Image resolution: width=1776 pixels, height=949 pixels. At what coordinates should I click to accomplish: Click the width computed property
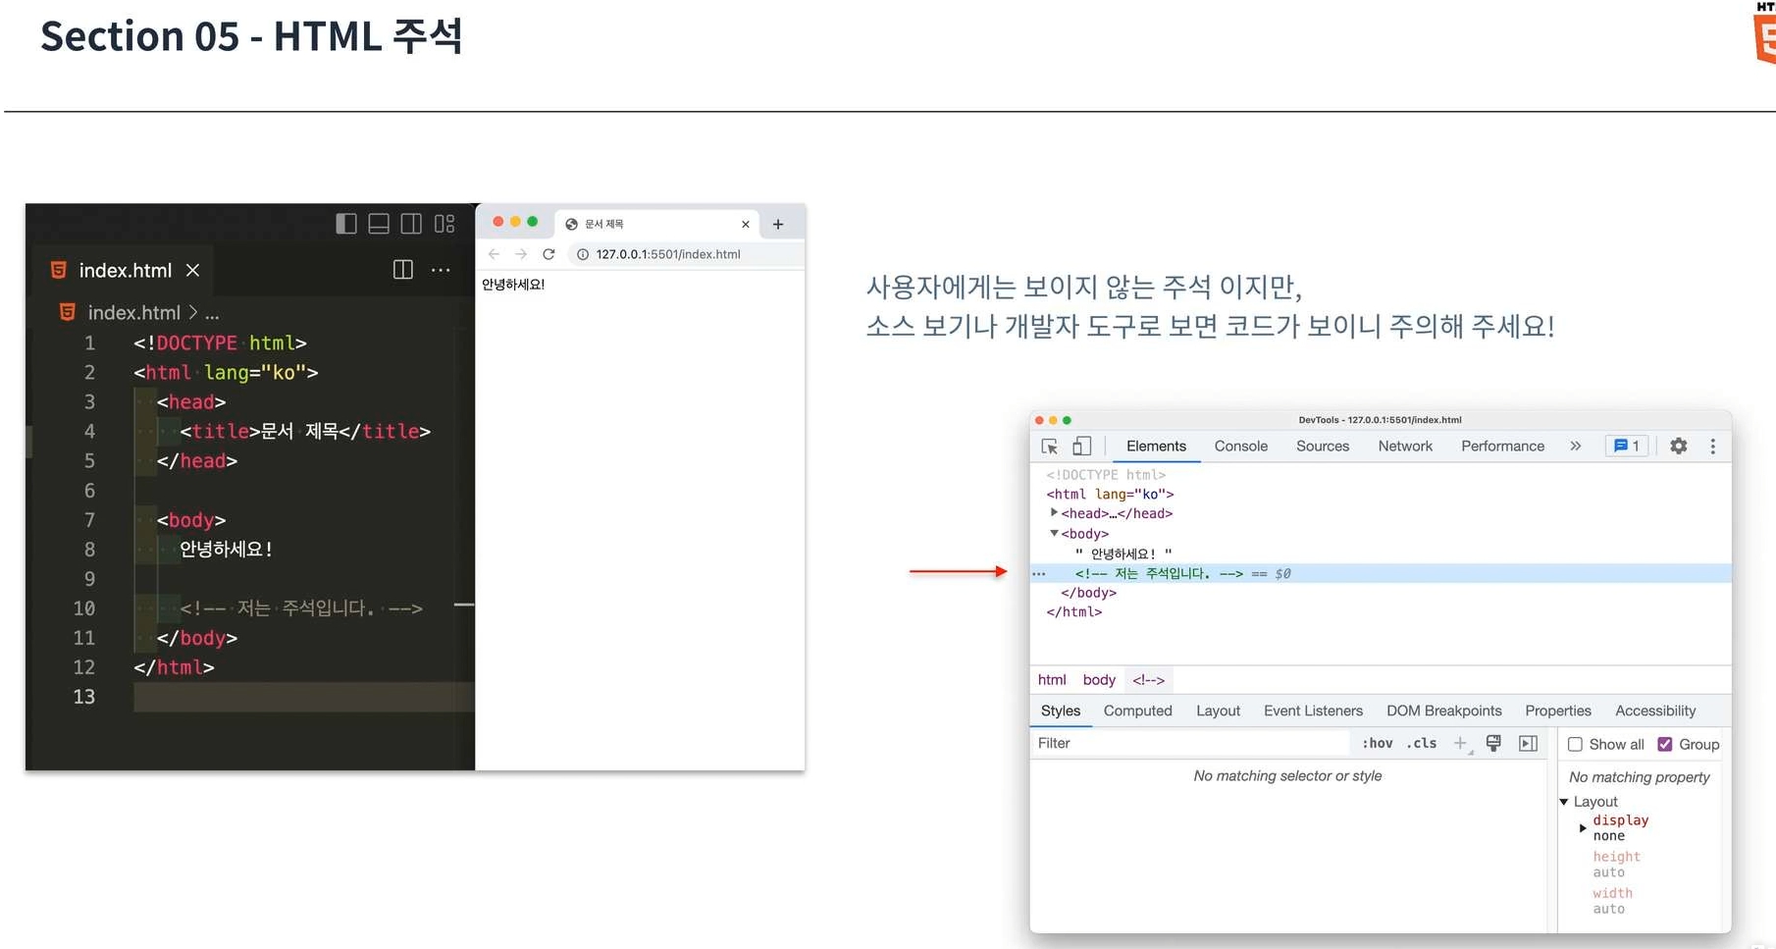tap(1612, 893)
